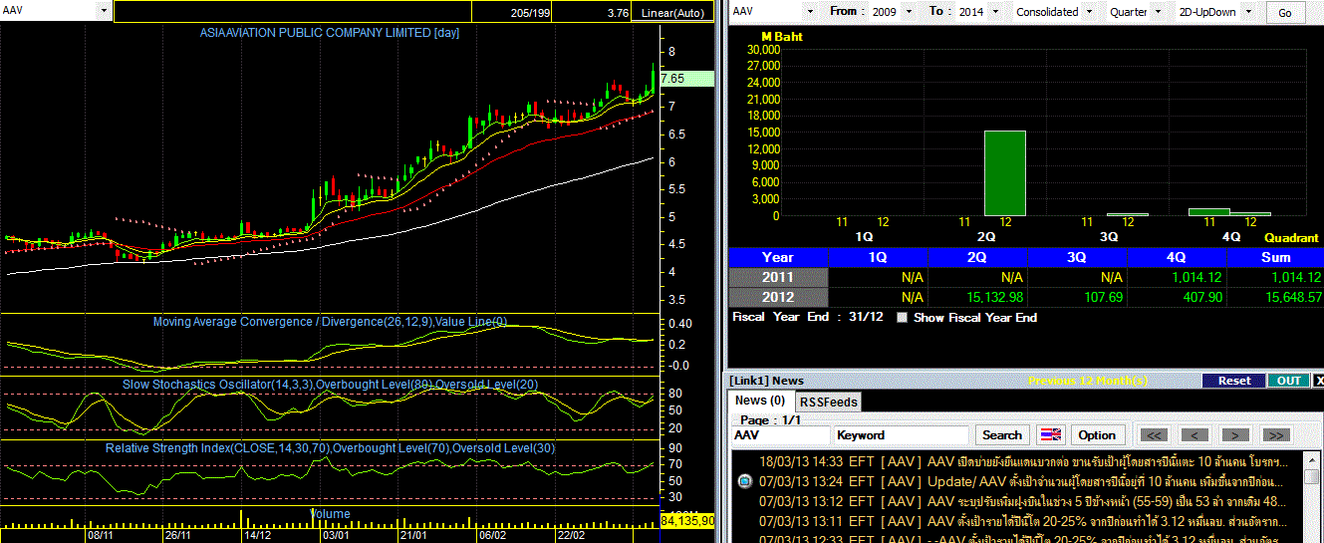
Task: Select the green 4Q 2011 bar in chart
Action: [x=1208, y=212]
